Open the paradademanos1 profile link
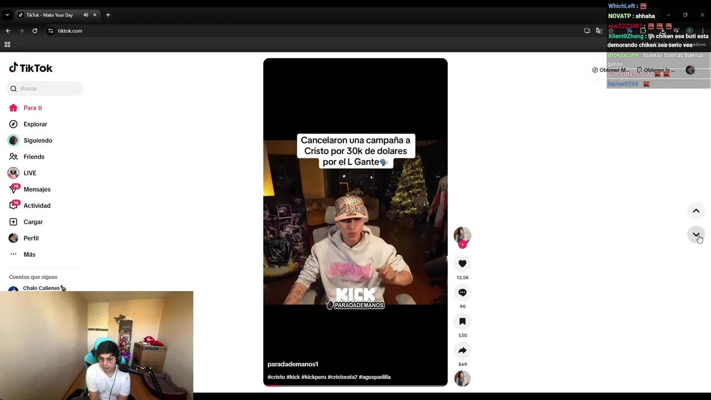The height and width of the screenshot is (400, 711). pos(293,364)
